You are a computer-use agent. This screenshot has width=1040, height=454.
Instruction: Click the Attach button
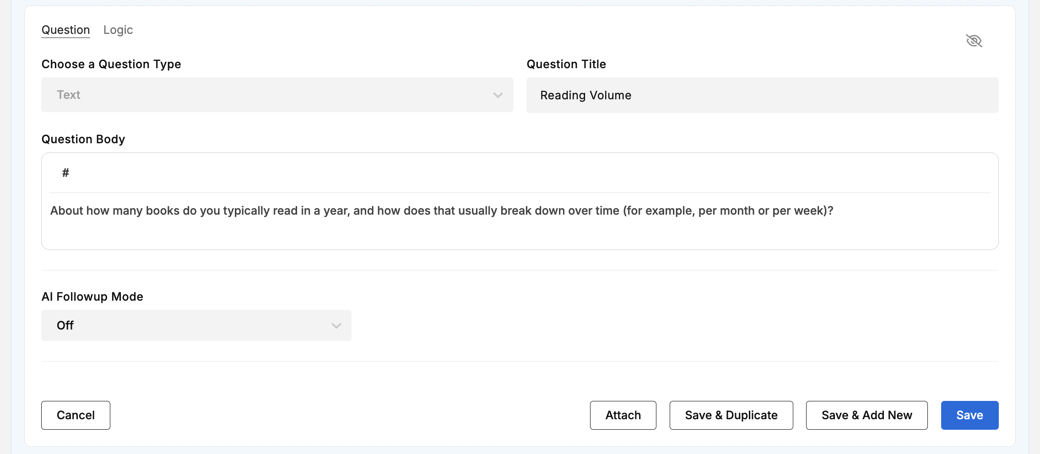(623, 415)
